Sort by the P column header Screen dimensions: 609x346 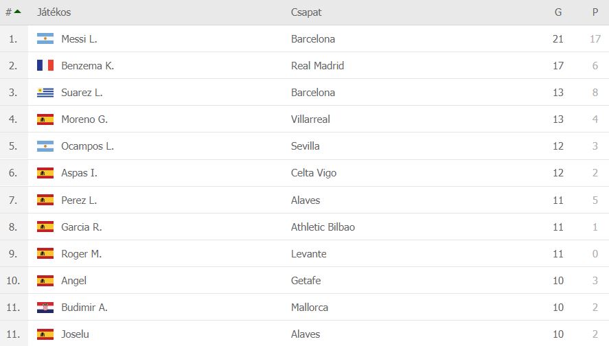click(595, 12)
